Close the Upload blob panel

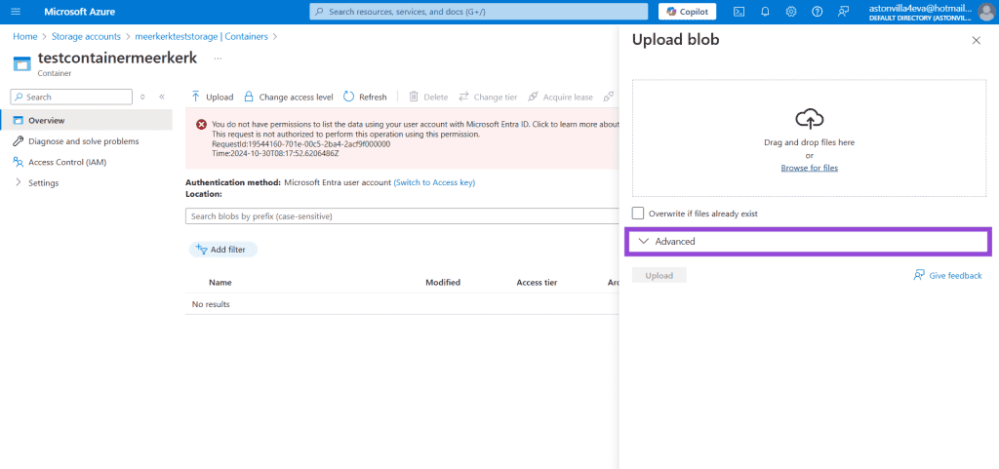tap(976, 40)
